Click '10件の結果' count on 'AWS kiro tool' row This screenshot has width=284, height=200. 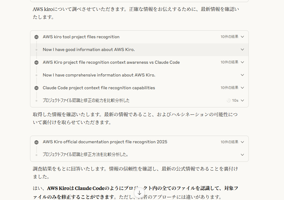tap(229, 37)
